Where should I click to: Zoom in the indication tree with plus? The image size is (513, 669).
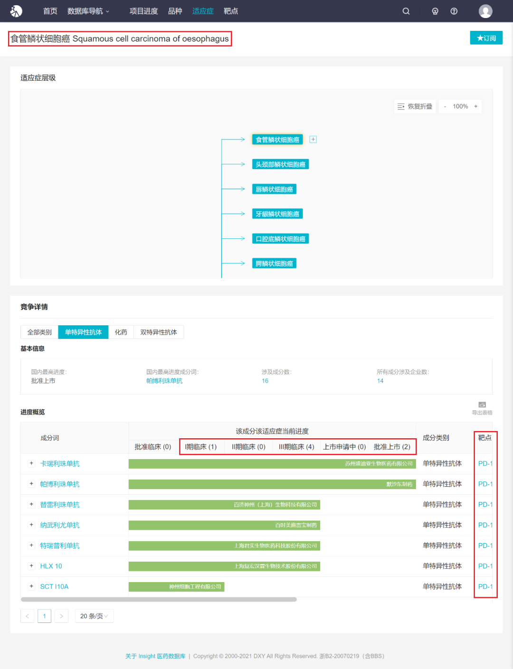475,106
